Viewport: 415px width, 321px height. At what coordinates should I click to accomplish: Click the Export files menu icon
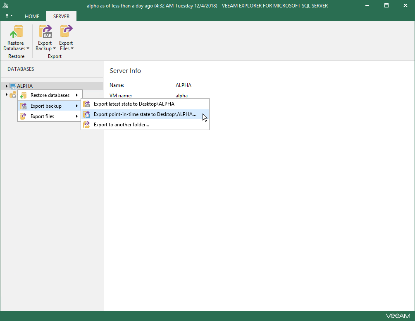[x=23, y=116]
